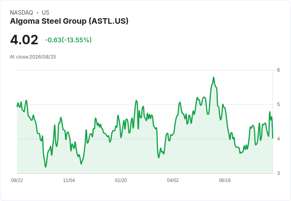Click the lowest trough of the price line

tap(45, 167)
